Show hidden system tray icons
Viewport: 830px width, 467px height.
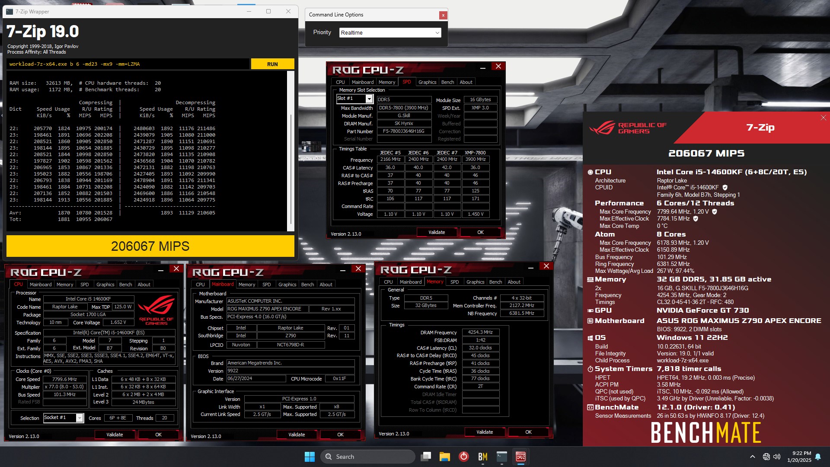pyautogui.click(x=753, y=457)
